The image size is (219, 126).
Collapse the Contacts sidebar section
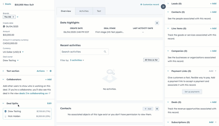point(168,12)
